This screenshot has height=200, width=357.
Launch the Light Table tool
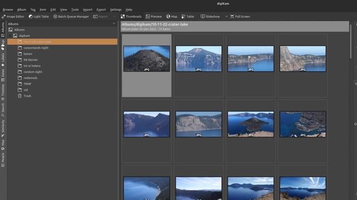[38, 17]
